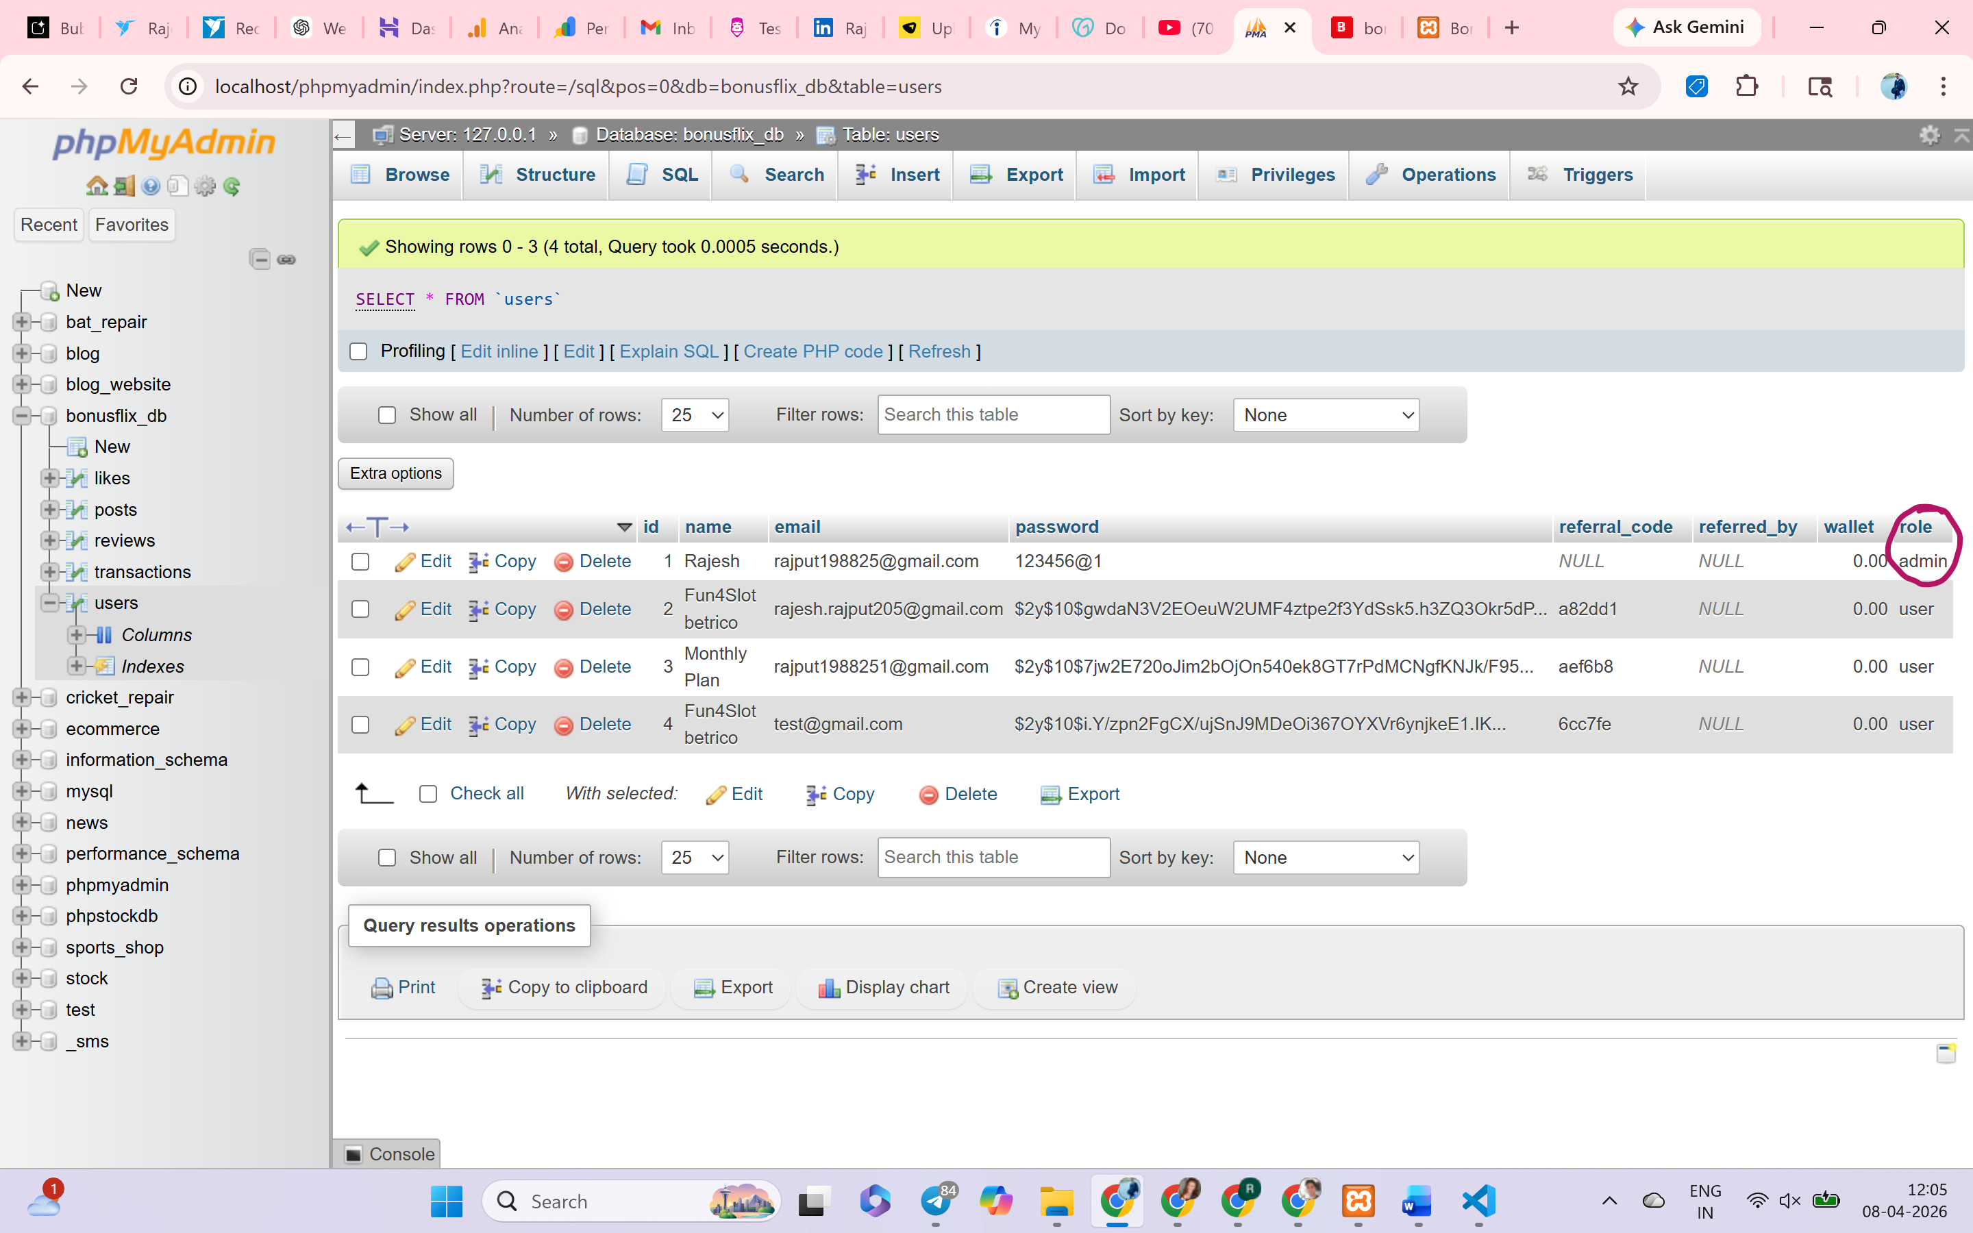Tick the top Show all checkbox

coord(387,415)
